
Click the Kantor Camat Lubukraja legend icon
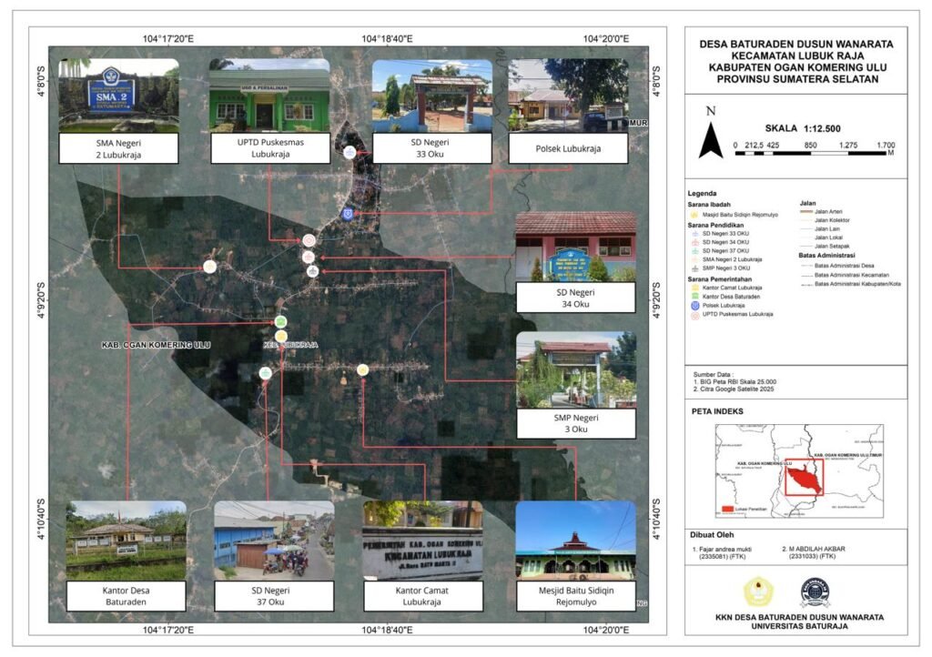click(694, 288)
